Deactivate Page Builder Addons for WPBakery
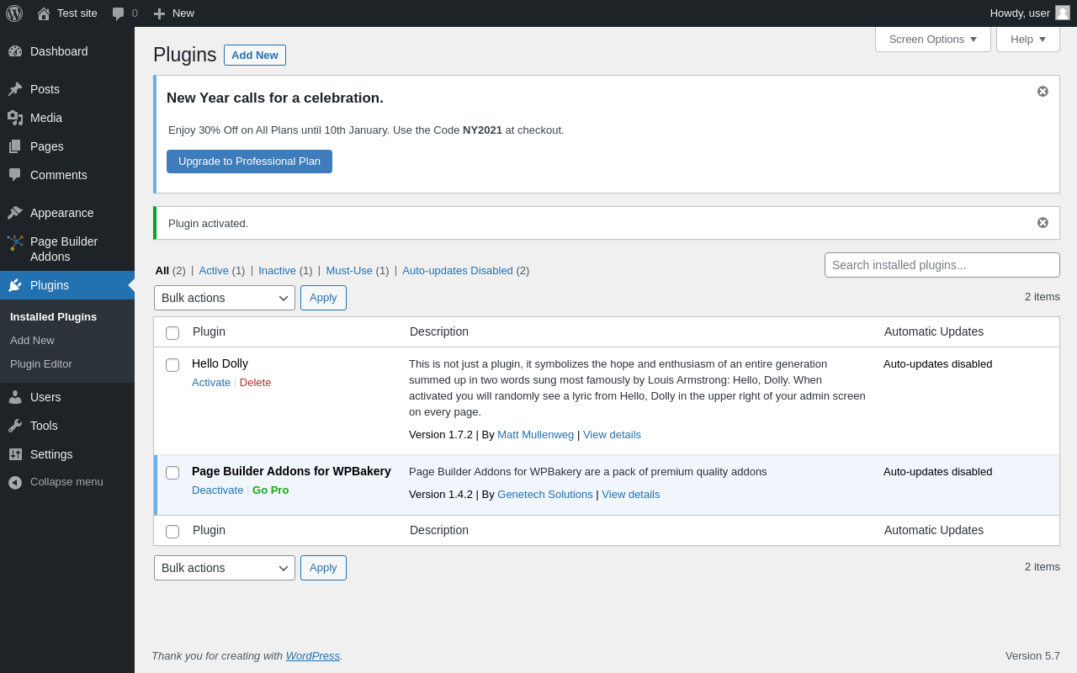This screenshot has width=1077, height=673. pyautogui.click(x=217, y=490)
